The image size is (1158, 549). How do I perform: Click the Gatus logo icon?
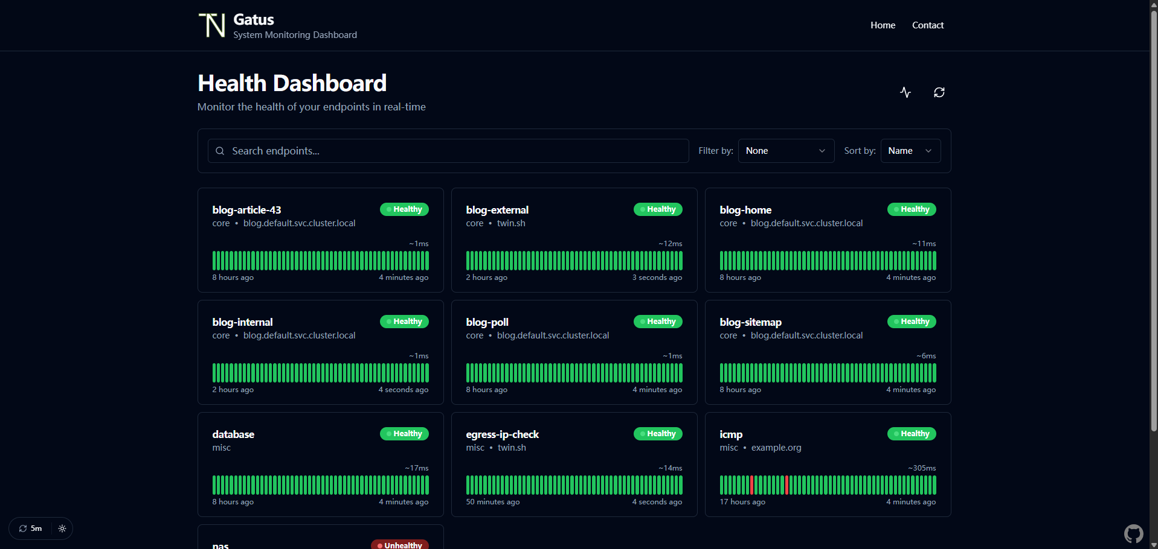click(x=212, y=25)
